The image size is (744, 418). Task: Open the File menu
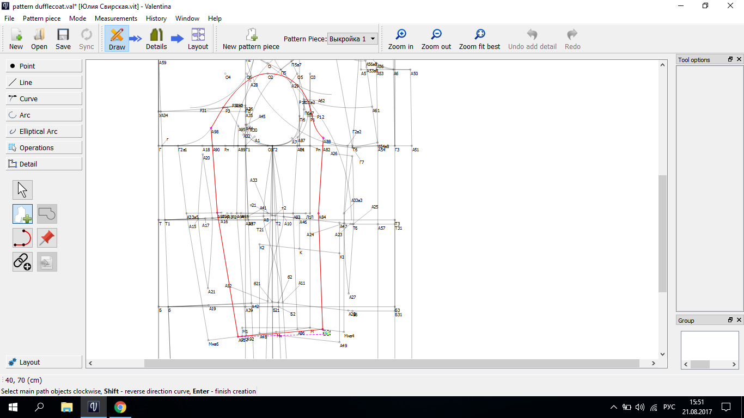pos(9,18)
